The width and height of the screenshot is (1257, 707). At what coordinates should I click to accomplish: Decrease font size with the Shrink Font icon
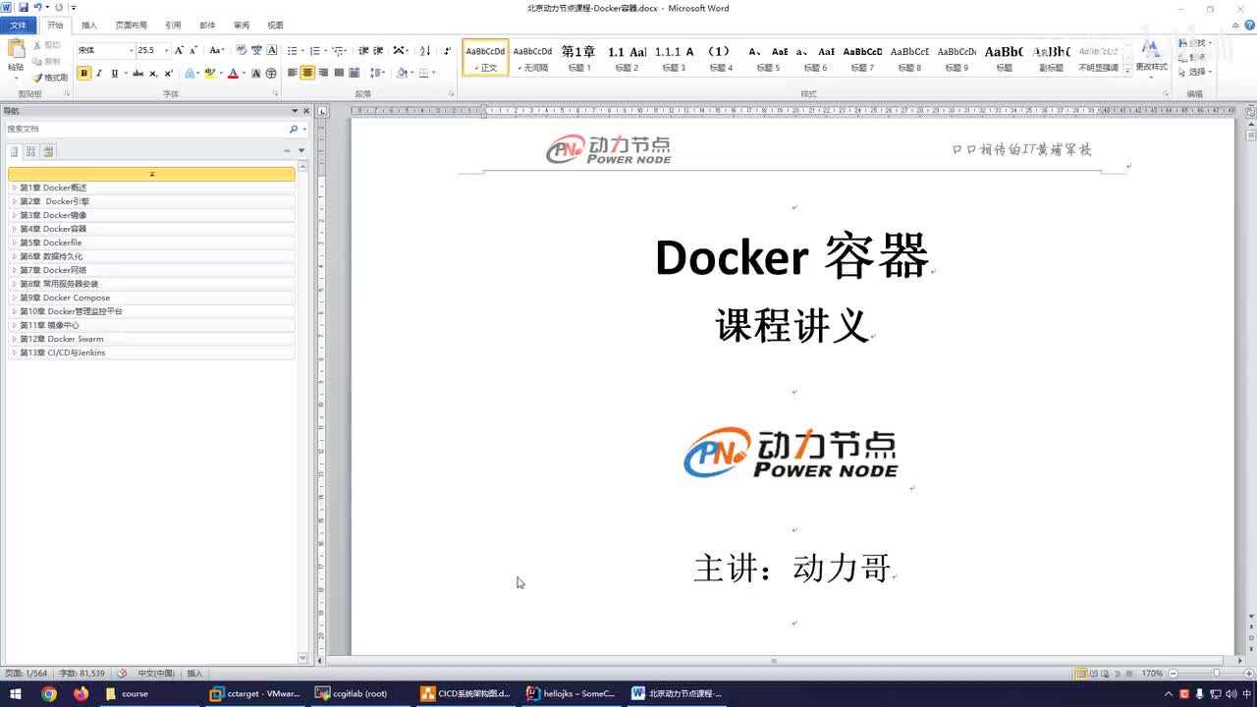(x=192, y=50)
